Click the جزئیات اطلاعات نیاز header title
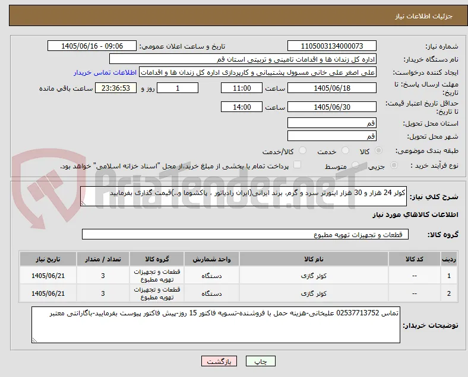The image size is (468, 377). [424, 16]
